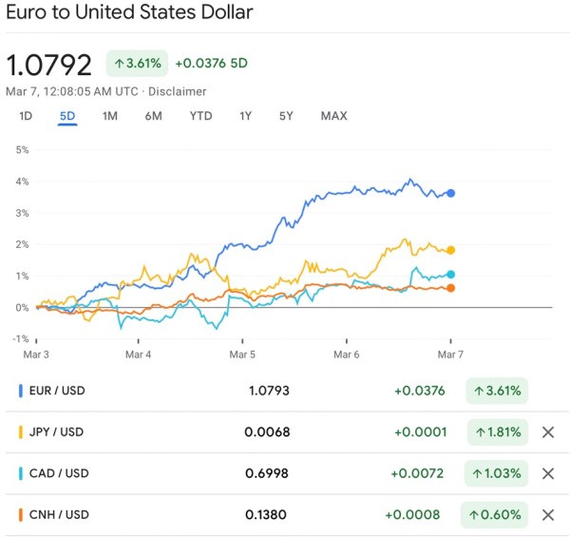Select the 1M time range tab
The height and width of the screenshot is (537, 570).
click(110, 116)
